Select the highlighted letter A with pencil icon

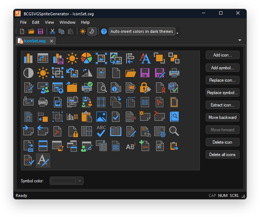(x=43, y=160)
